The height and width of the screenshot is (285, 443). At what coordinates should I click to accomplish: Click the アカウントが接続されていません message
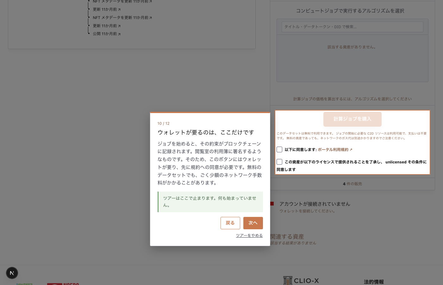pos(315,204)
